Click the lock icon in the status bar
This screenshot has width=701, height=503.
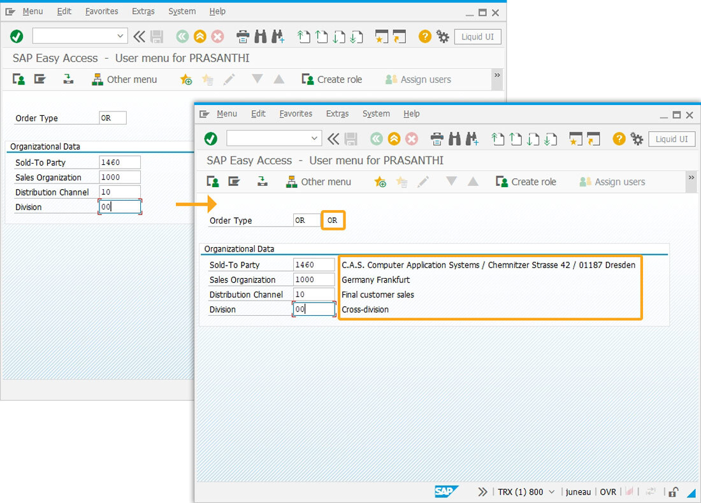pos(673,492)
